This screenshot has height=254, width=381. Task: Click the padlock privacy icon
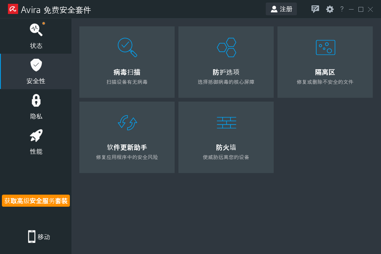36,100
